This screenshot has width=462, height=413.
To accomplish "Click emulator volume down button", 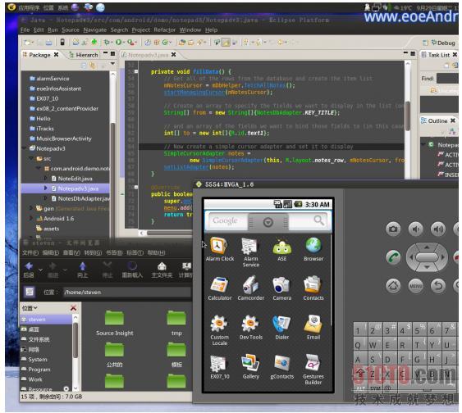I will (x=415, y=229).
